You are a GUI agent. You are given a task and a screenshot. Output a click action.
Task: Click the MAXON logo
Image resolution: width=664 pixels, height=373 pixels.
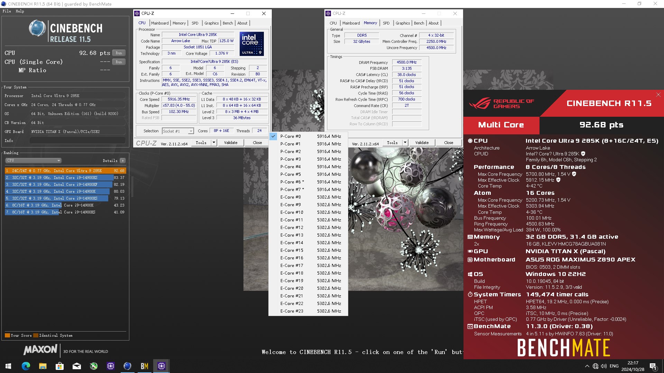(40, 350)
